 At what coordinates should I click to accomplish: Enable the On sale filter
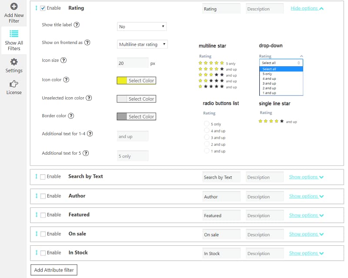click(x=43, y=234)
